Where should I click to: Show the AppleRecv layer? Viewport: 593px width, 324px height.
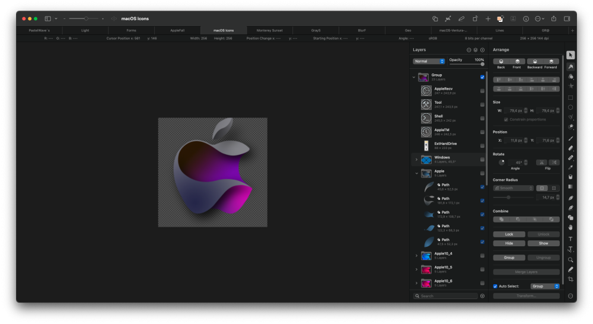[482, 91]
